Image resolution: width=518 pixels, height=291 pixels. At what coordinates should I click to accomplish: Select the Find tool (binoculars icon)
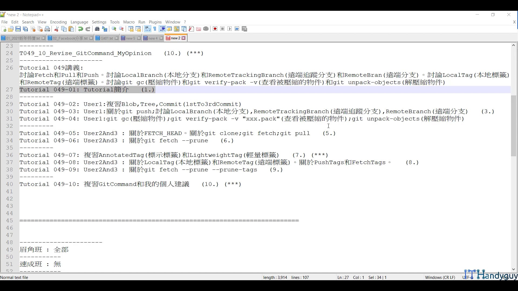[x=97, y=29]
